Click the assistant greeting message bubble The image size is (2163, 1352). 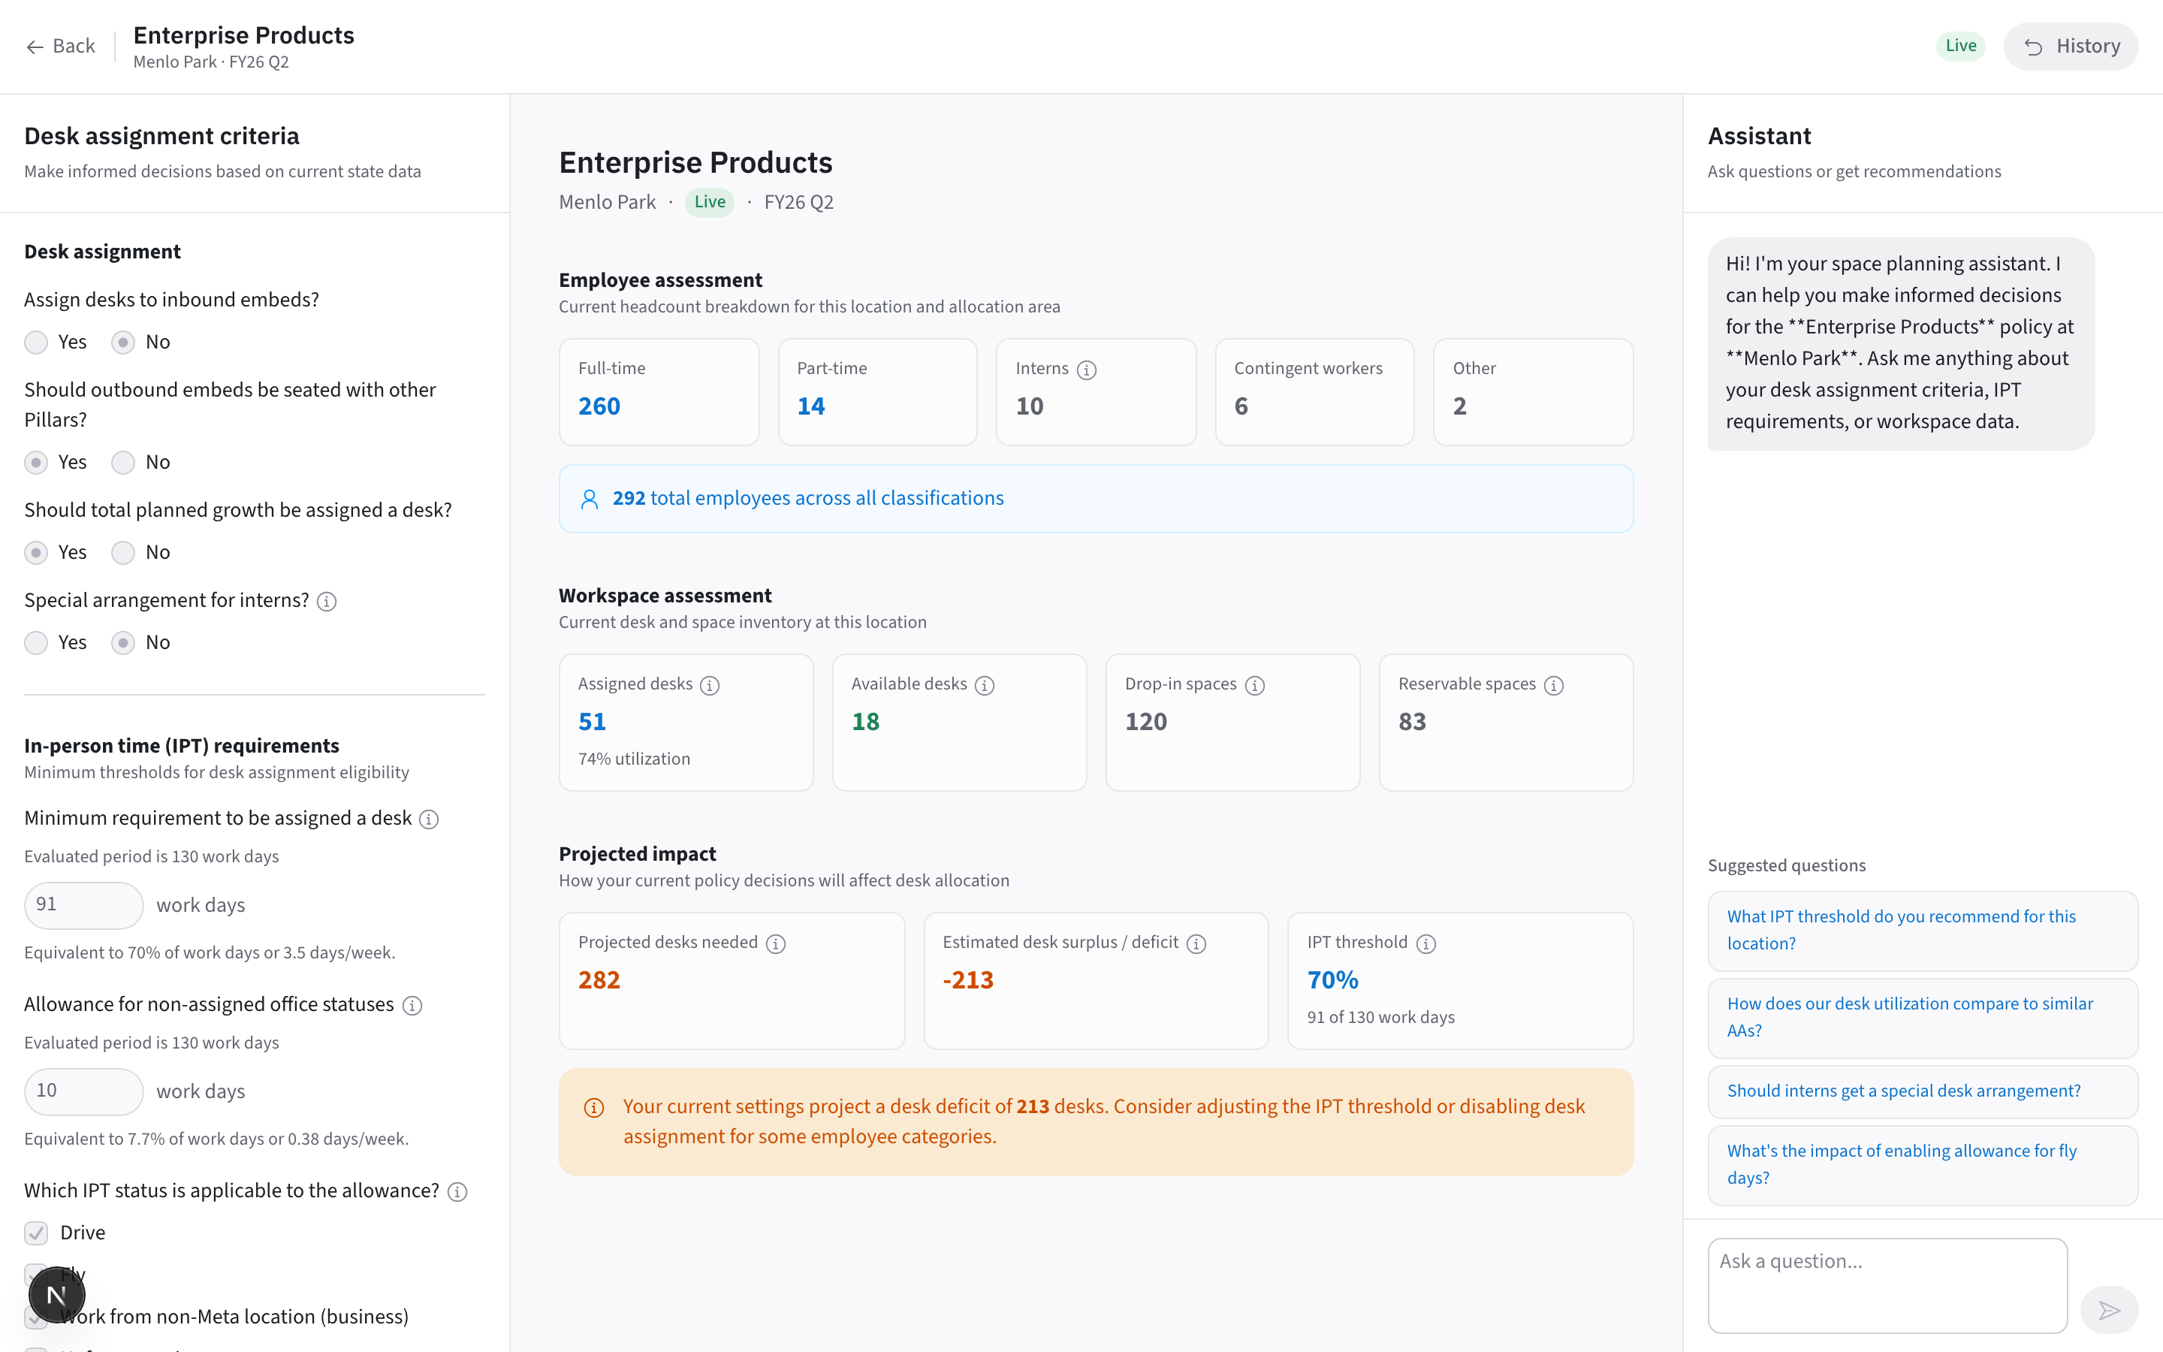pos(1900,343)
